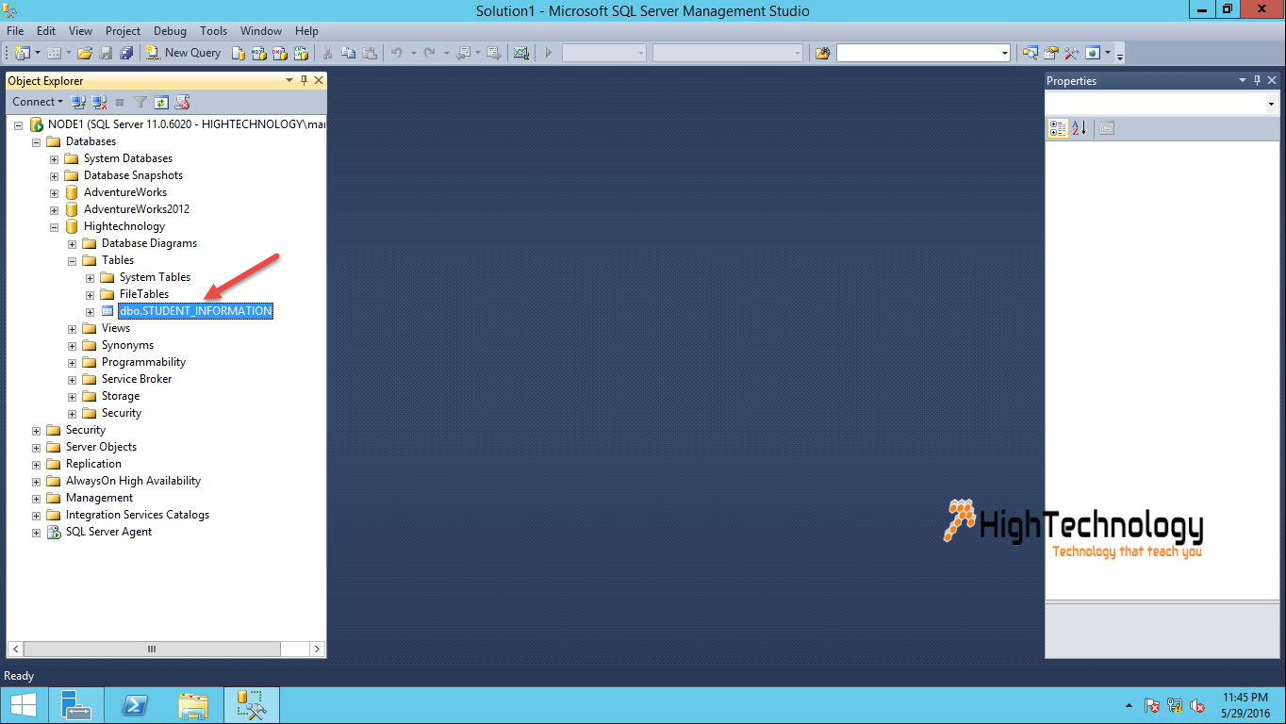Expand the Programmability folder
Viewport: 1286px width, 724px height.
tap(72, 362)
